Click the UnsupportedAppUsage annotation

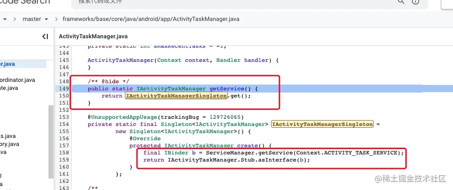pyautogui.click(x=123, y=117)
